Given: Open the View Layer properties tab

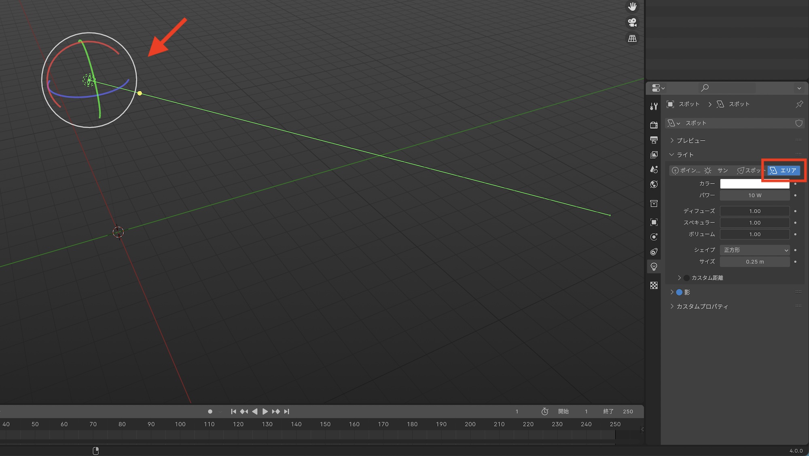Looking at the screenshot, I should point(654,155).
